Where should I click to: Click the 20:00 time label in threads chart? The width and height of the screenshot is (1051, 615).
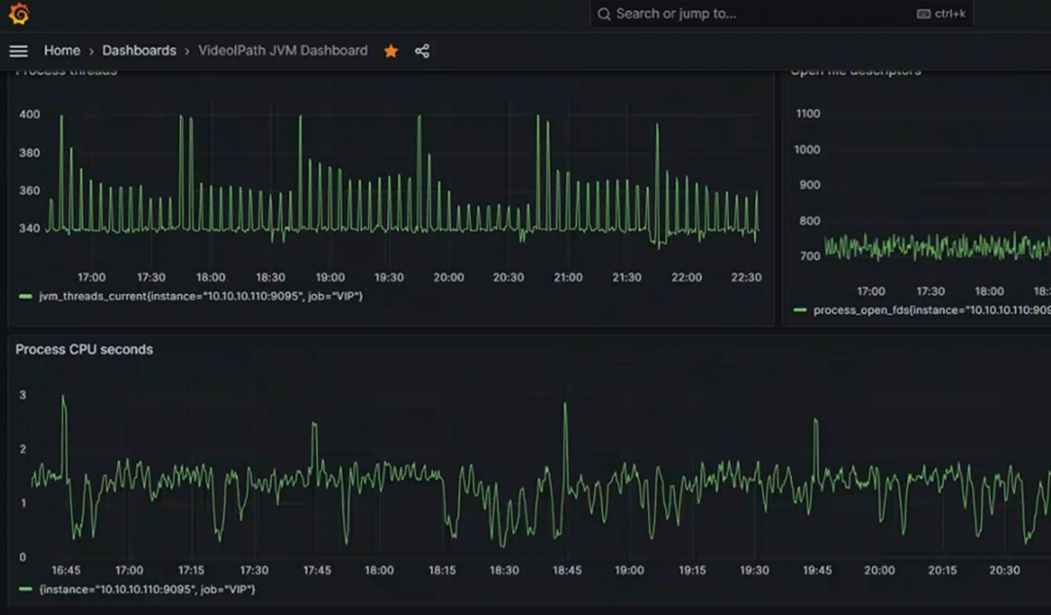point(449,277)
